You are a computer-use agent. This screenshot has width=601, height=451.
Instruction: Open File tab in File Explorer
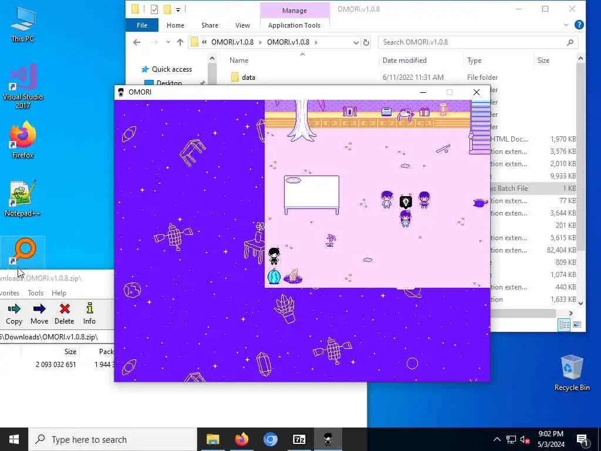click(142, 25)
